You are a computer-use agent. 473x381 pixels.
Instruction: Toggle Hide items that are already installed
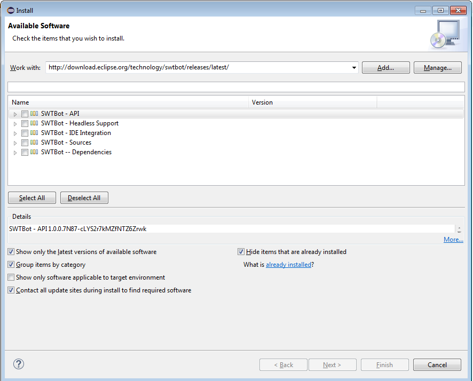tap(241, 252)
